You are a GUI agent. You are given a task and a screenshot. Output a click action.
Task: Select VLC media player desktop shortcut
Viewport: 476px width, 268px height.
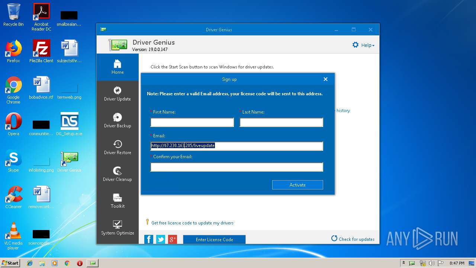tap(13, 236)
